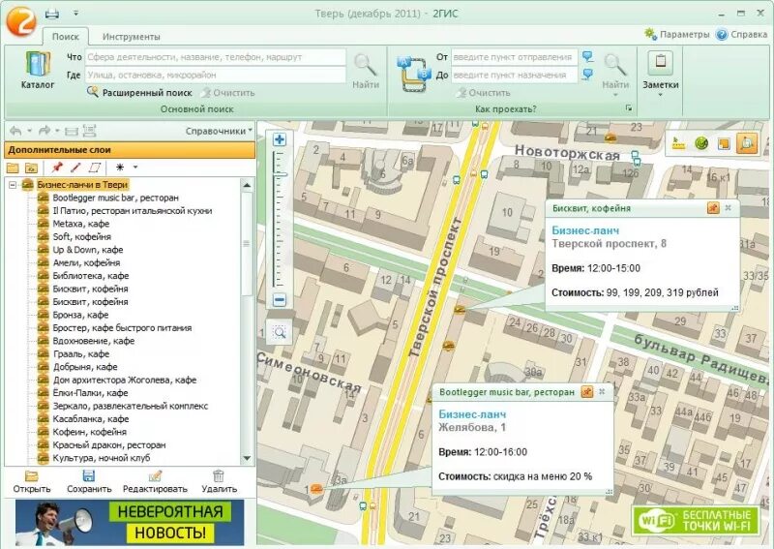Expand the Как проехать group launcher
The image size is (774, 549).
pos(628,107)
